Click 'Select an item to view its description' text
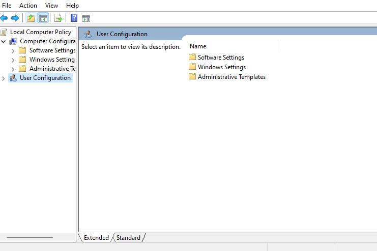The height and width of the screenshot is (251, 377). pos(131,47)
